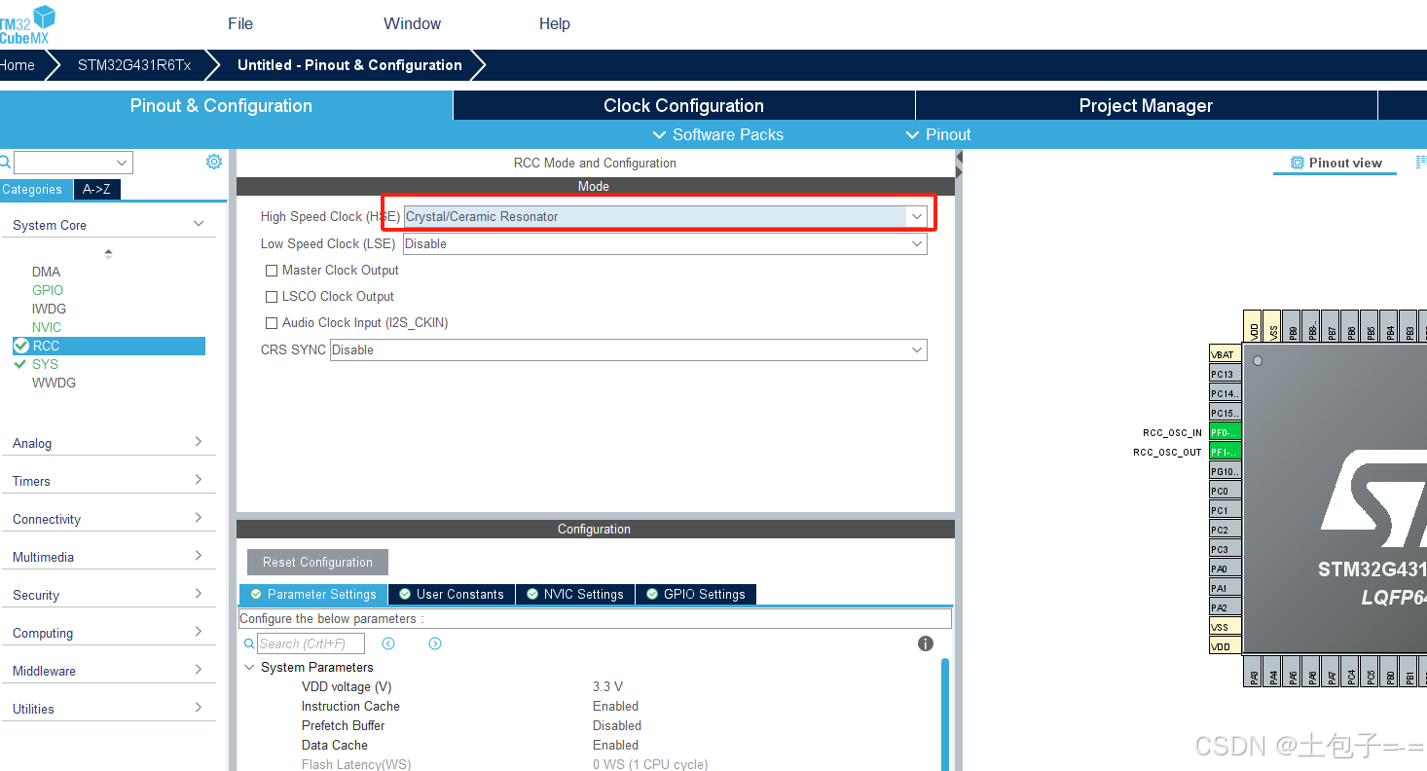Switch the peripheral list to A->Z

pos(96,190)
